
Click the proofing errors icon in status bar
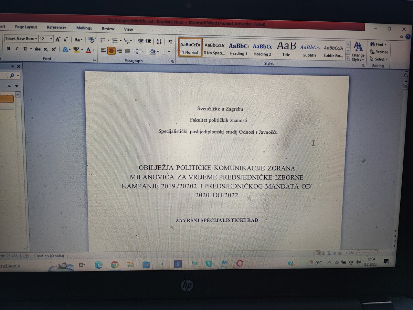[27, 256]
